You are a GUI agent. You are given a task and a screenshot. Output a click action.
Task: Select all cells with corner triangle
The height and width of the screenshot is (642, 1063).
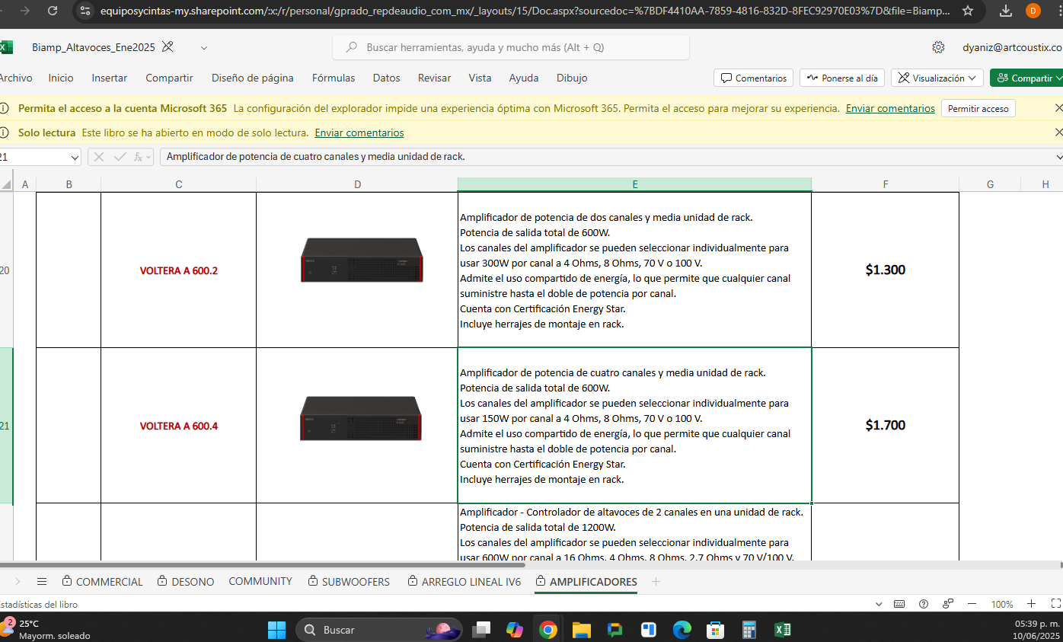tap(7, 184)
